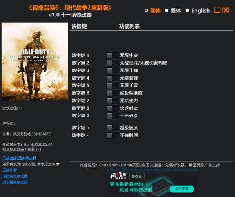This screenshot has width=235, height=197.
Task: Click the 风灵月影 logo in banner
Action: [118, 176]
